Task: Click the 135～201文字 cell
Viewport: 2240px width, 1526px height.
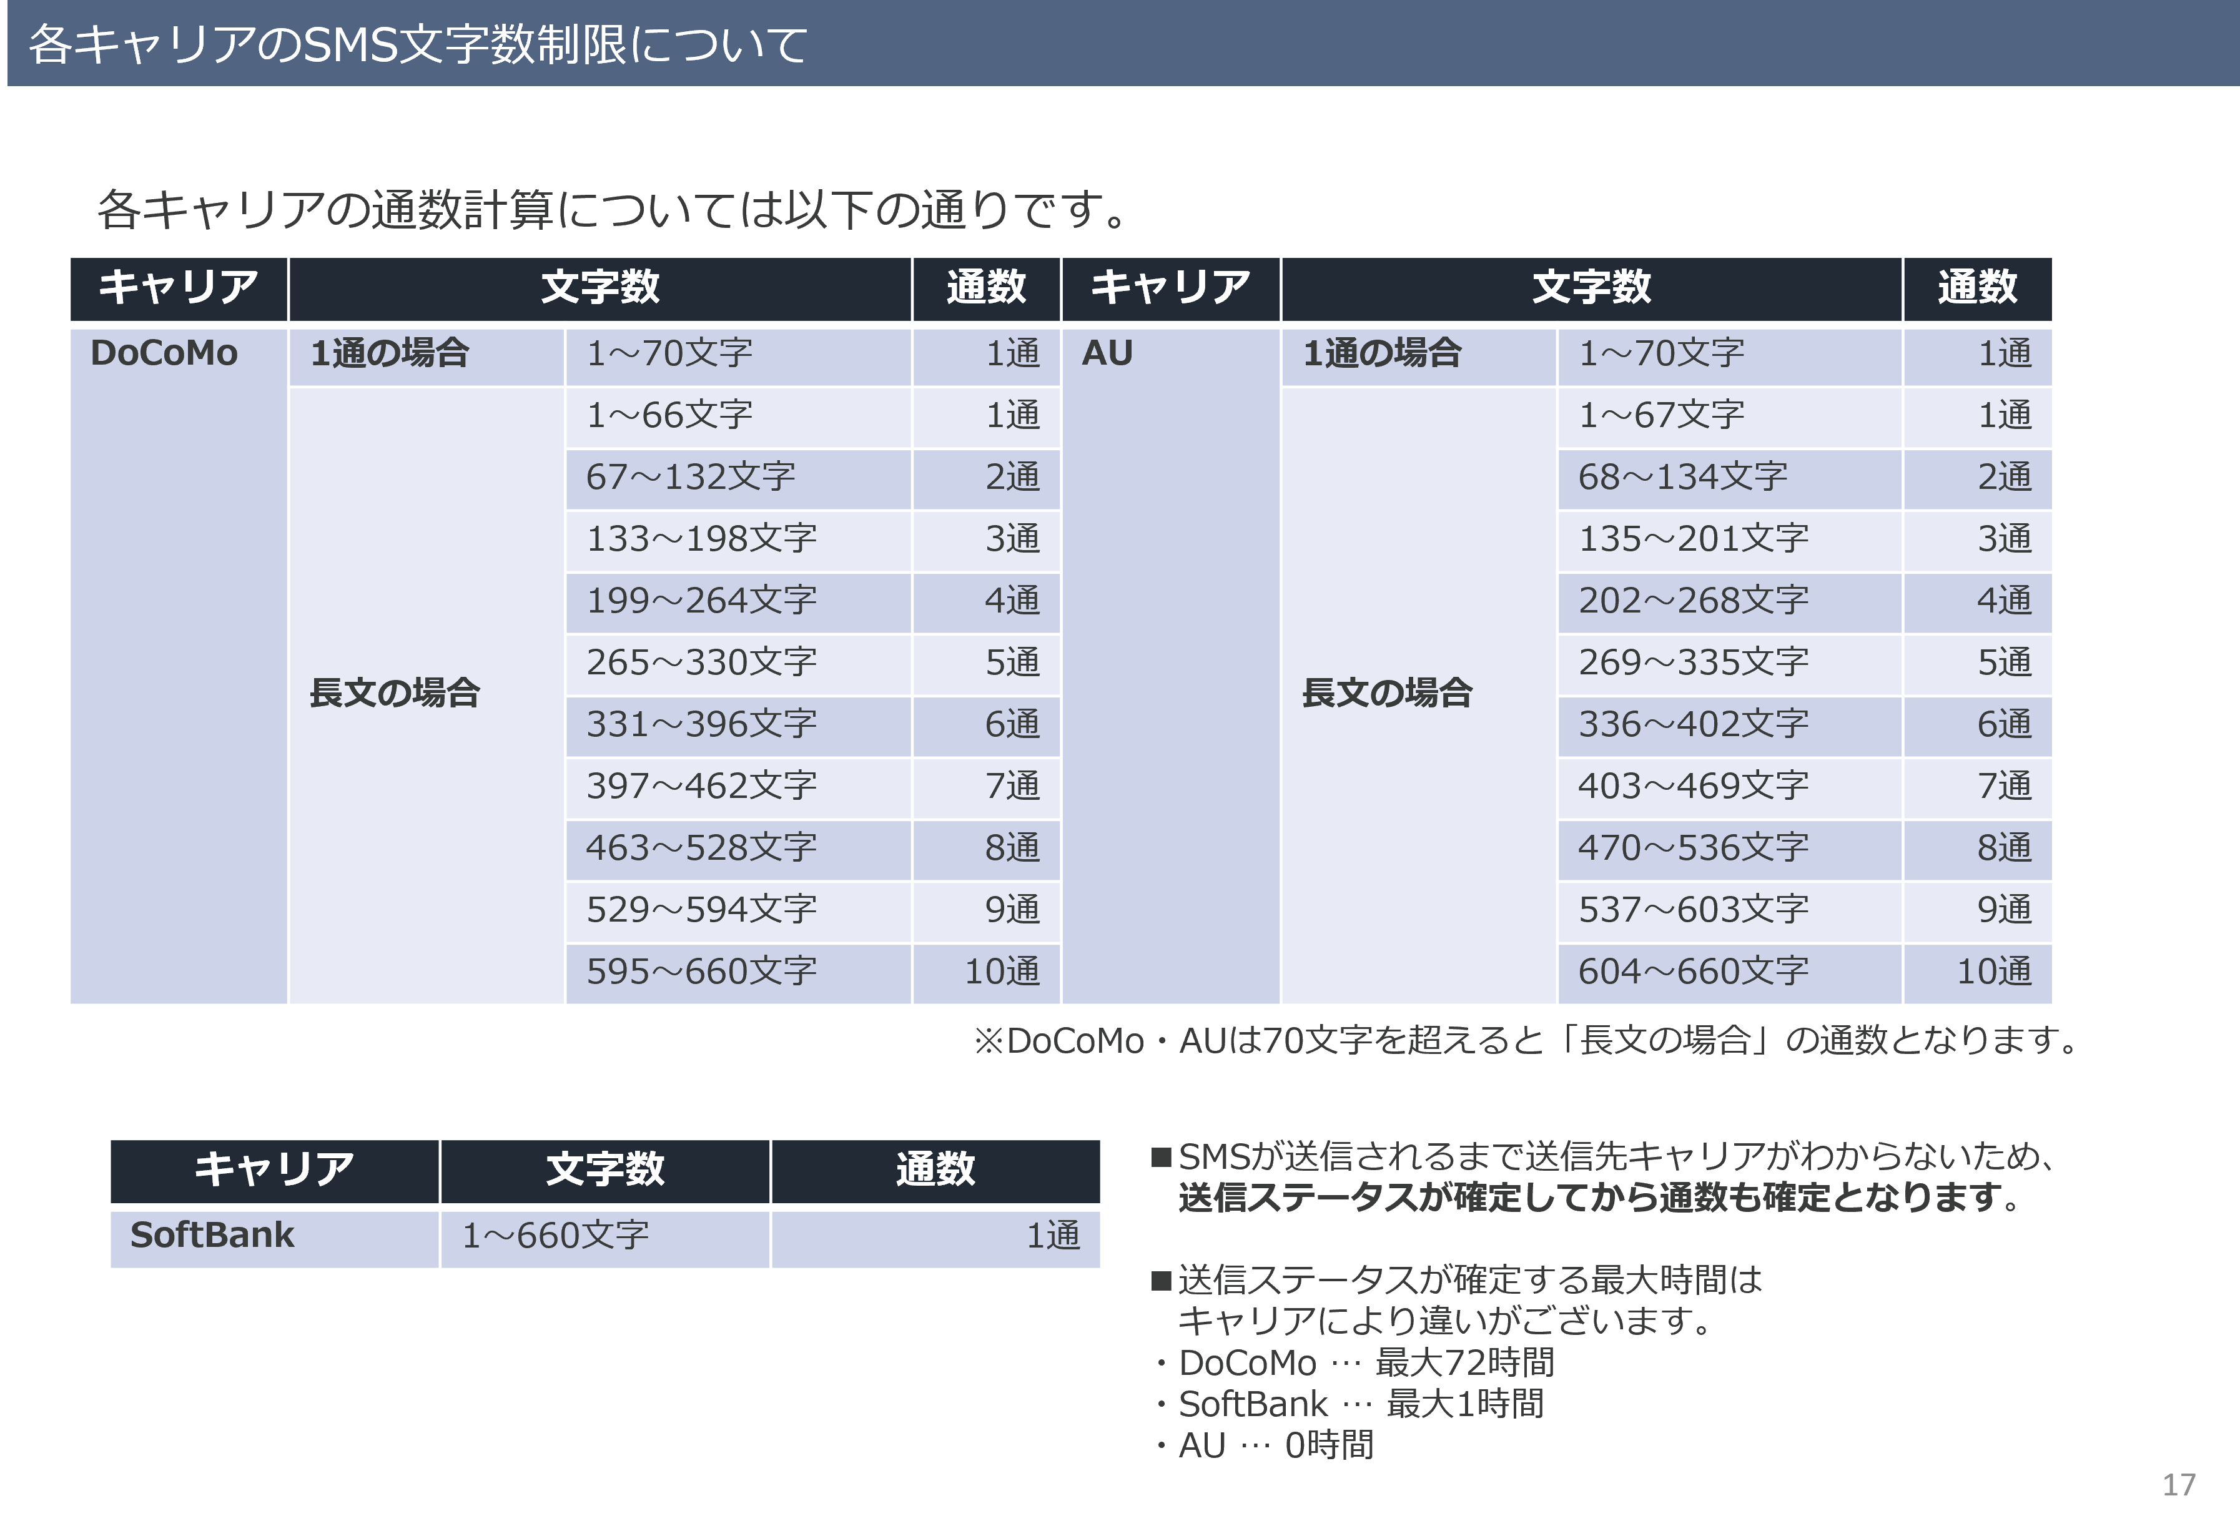Action: coord(1692,539)
